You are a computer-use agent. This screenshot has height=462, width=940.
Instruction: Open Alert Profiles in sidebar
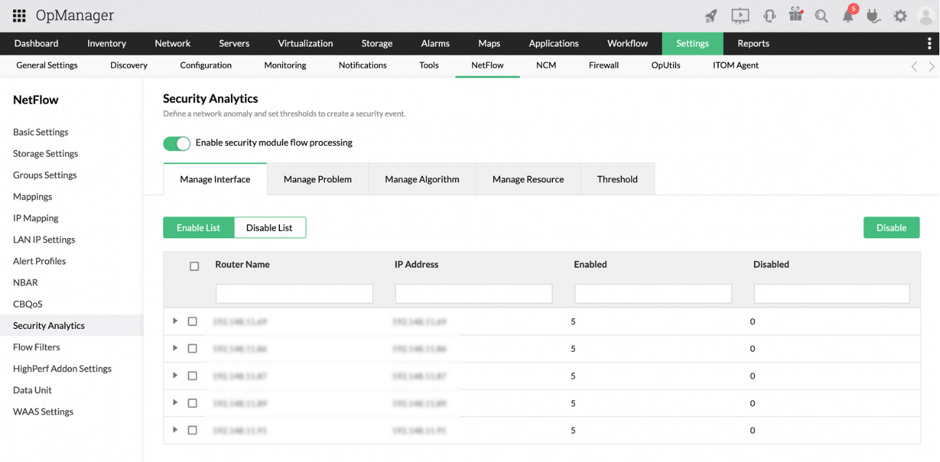[39, 261]
